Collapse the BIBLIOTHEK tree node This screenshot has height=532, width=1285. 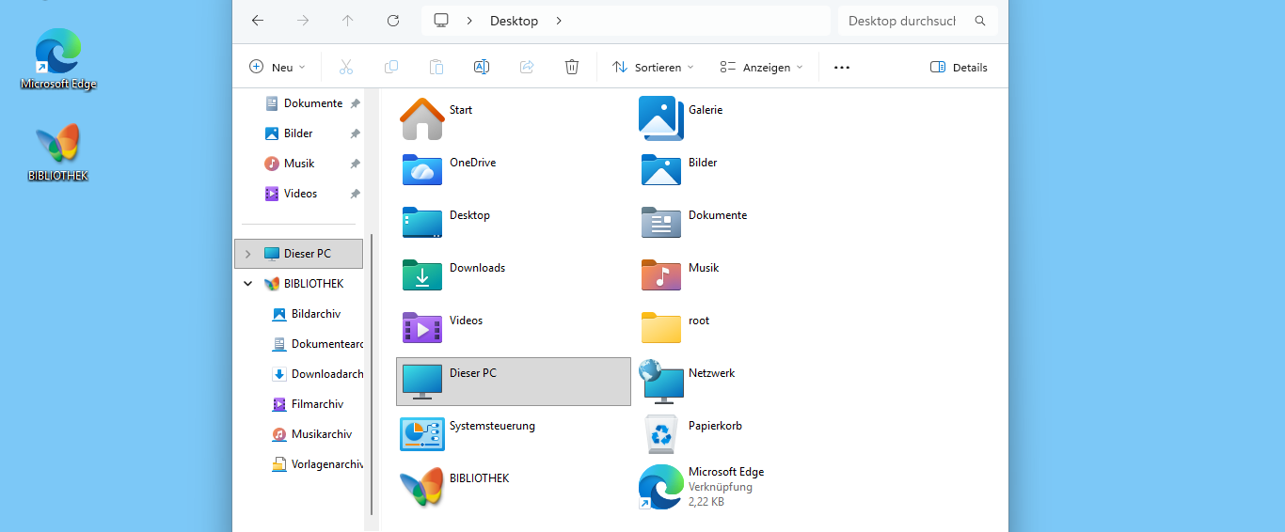point(247,284)
